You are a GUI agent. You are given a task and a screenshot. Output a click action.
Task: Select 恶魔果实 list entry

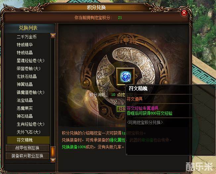click(x=25, y=108)
